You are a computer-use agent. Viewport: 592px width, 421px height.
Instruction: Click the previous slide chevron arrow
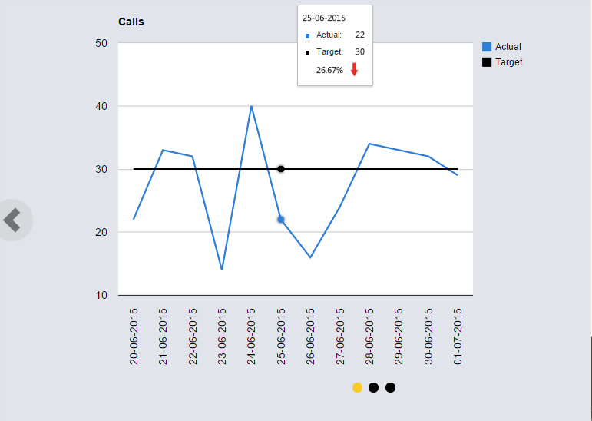click(12, 220)
